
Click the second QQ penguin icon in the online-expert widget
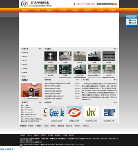click(130, 23)
